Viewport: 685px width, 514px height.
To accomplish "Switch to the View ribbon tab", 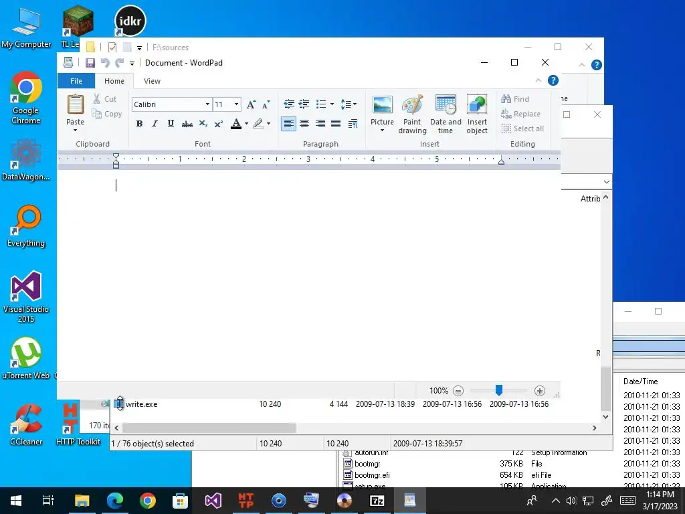I will coord(152,81).
